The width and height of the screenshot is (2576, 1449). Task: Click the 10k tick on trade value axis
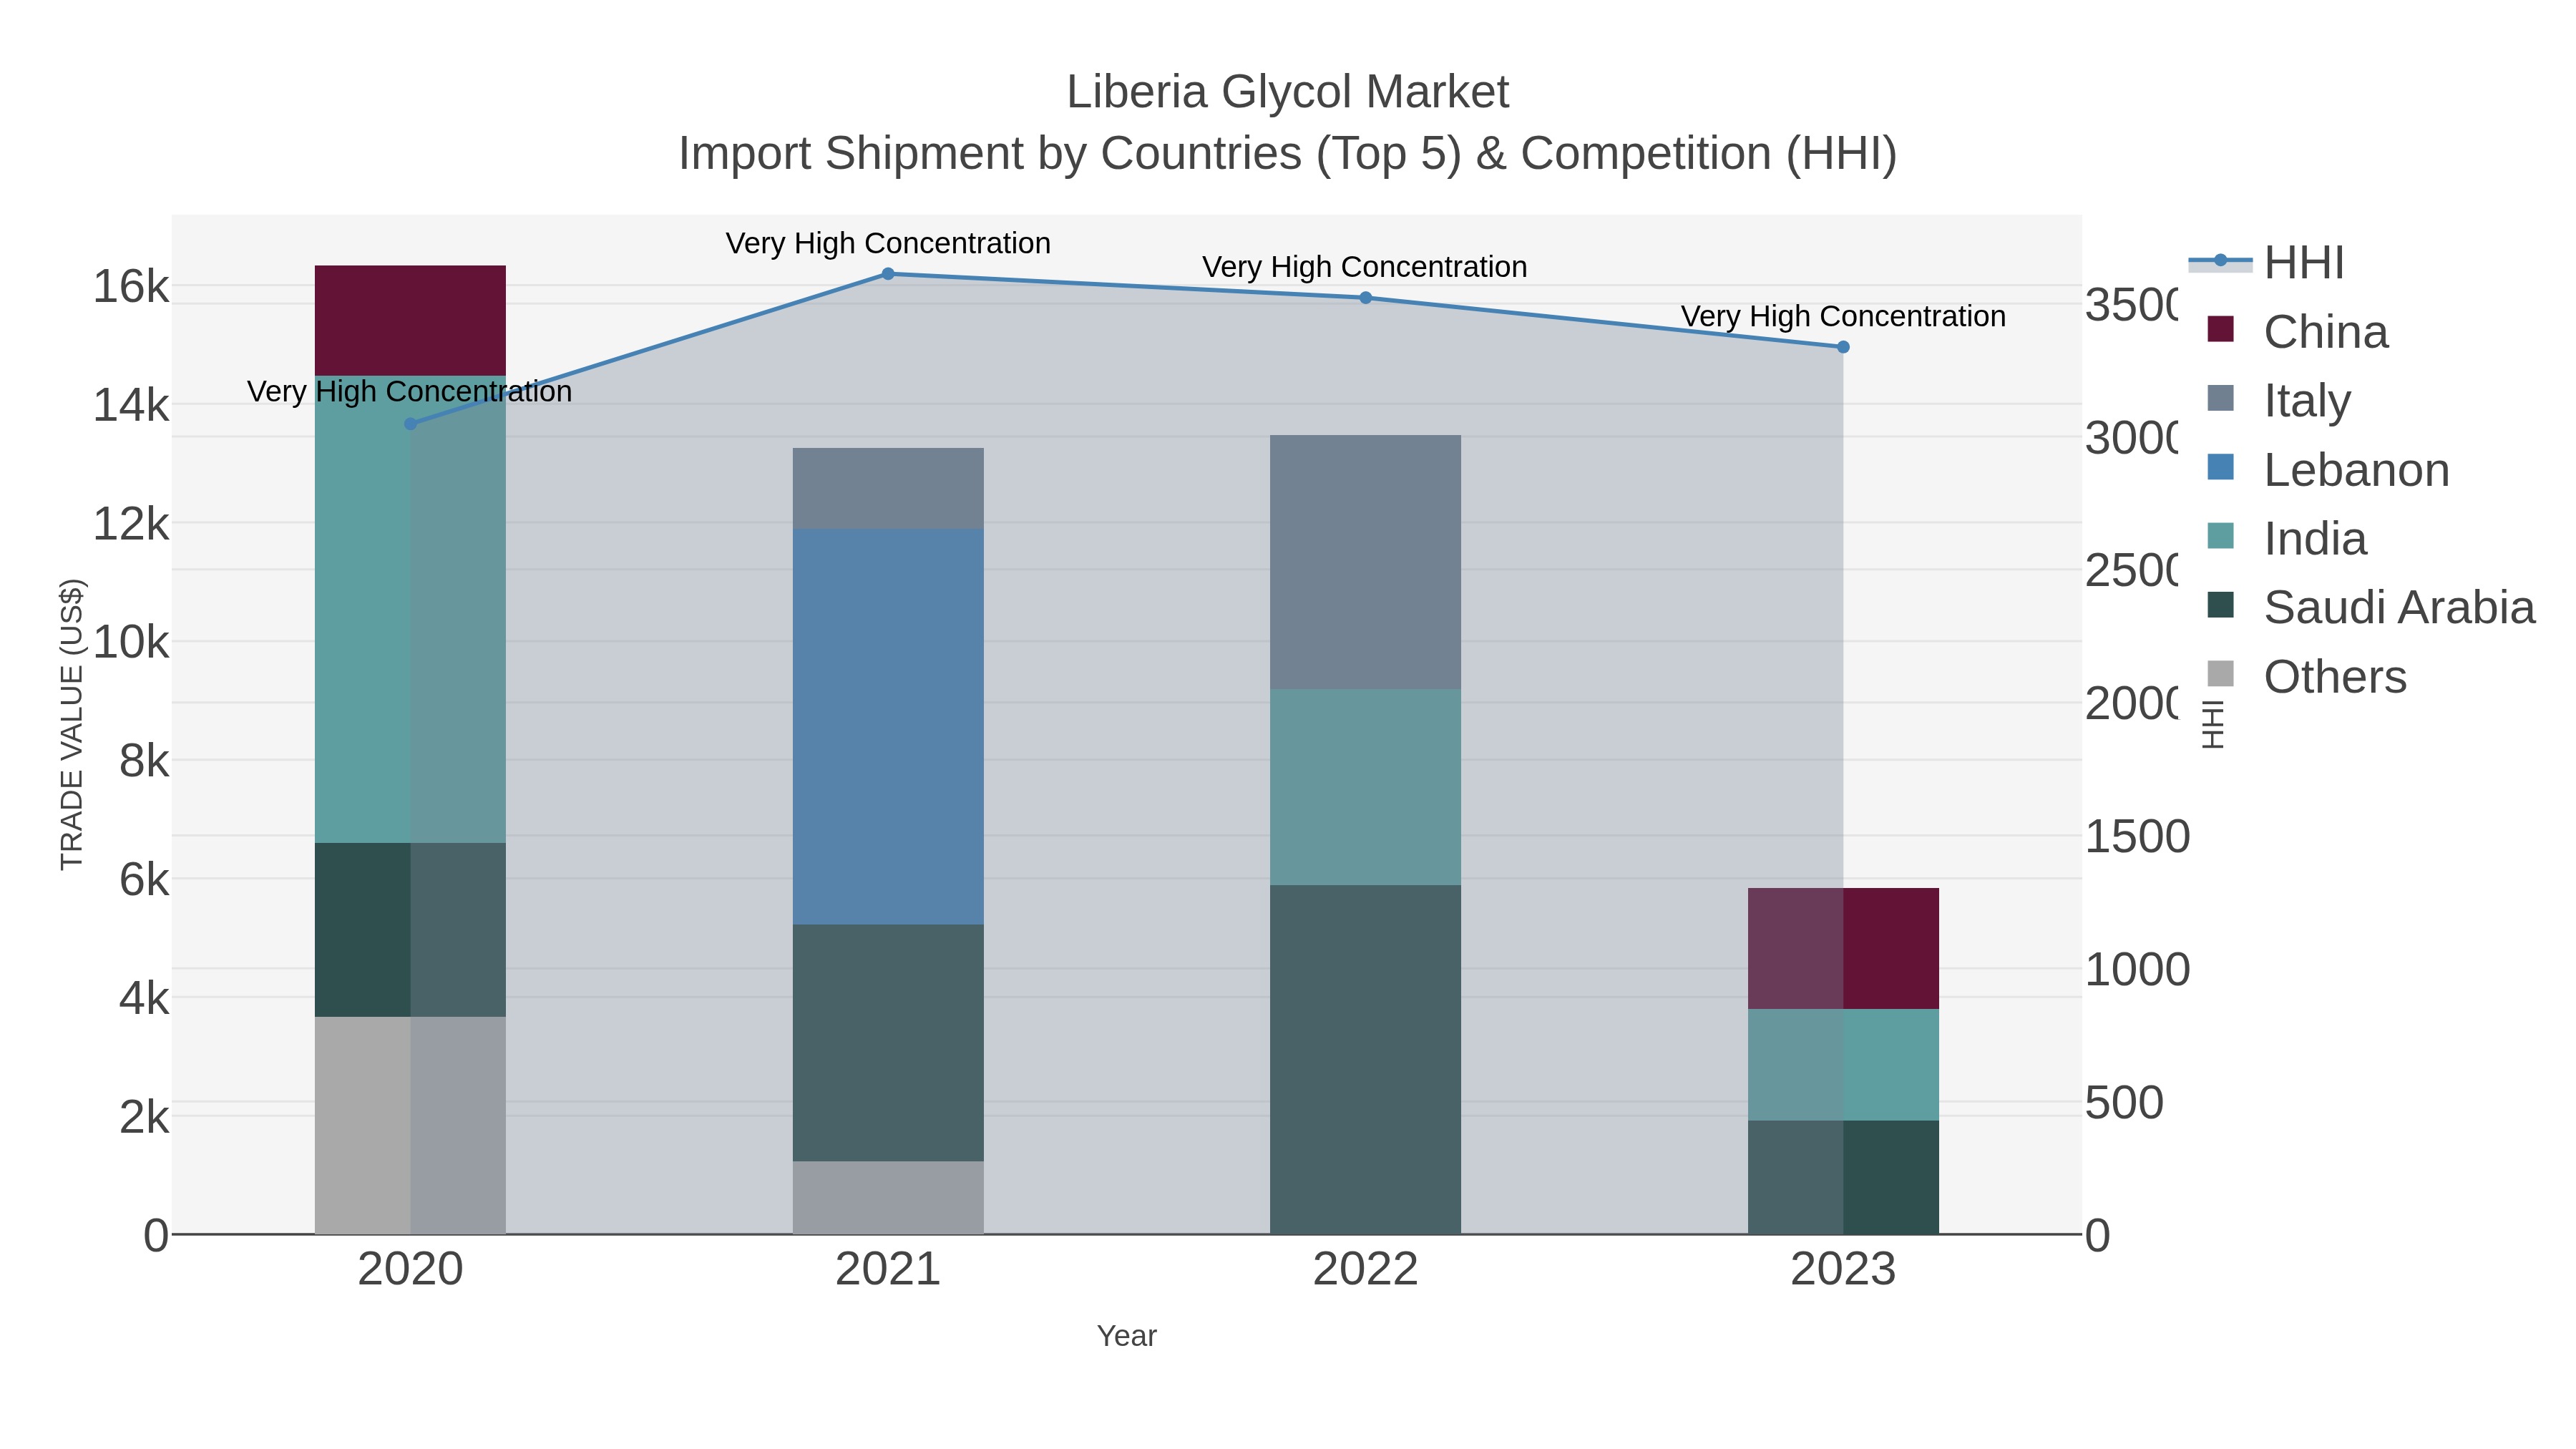pyautogui.click(x=131, y=642)
